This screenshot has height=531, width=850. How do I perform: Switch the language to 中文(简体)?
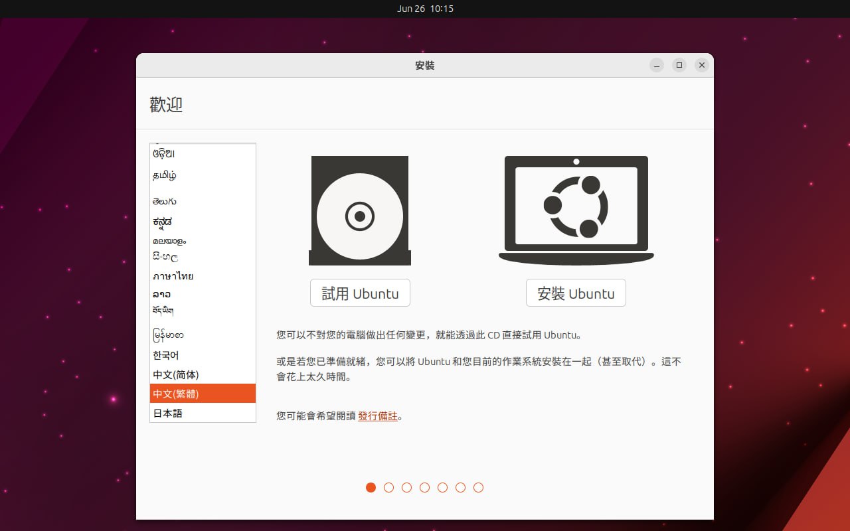click(x=203, y=374)
